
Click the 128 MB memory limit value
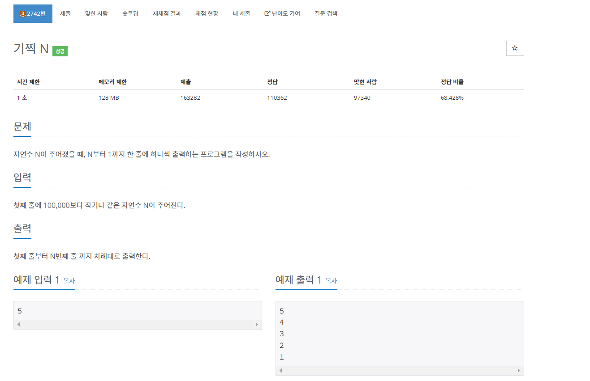pos(109,97)
